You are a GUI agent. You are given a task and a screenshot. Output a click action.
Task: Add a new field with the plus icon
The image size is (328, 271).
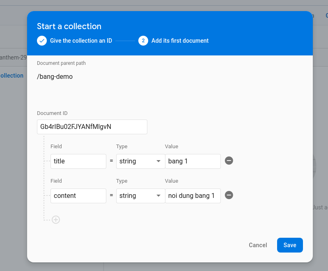[x=56, y=220]
